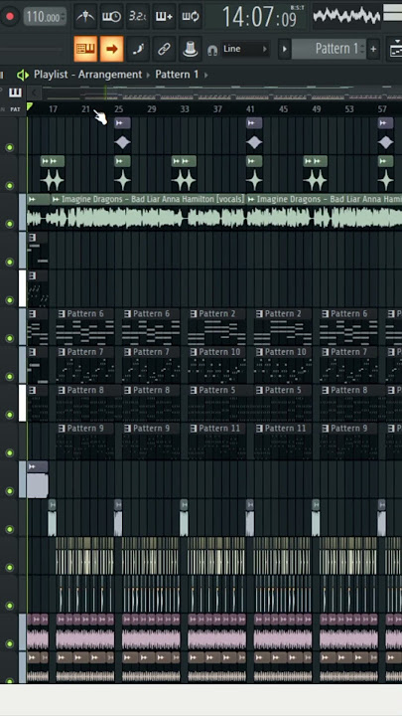Toggle the metronome icon
This screenshot has width=402, height=716.
[85, 17]
